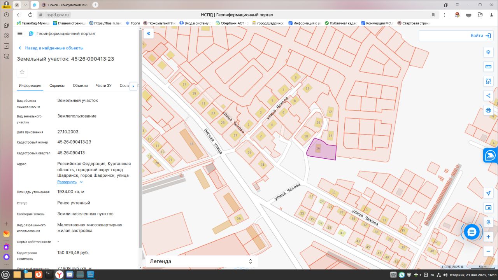This screenshot has width=498, height=280.
Task: Open the chat support bubble
Action: [472, 232]
